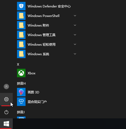Open the Settings gear icon

(6, 99)
